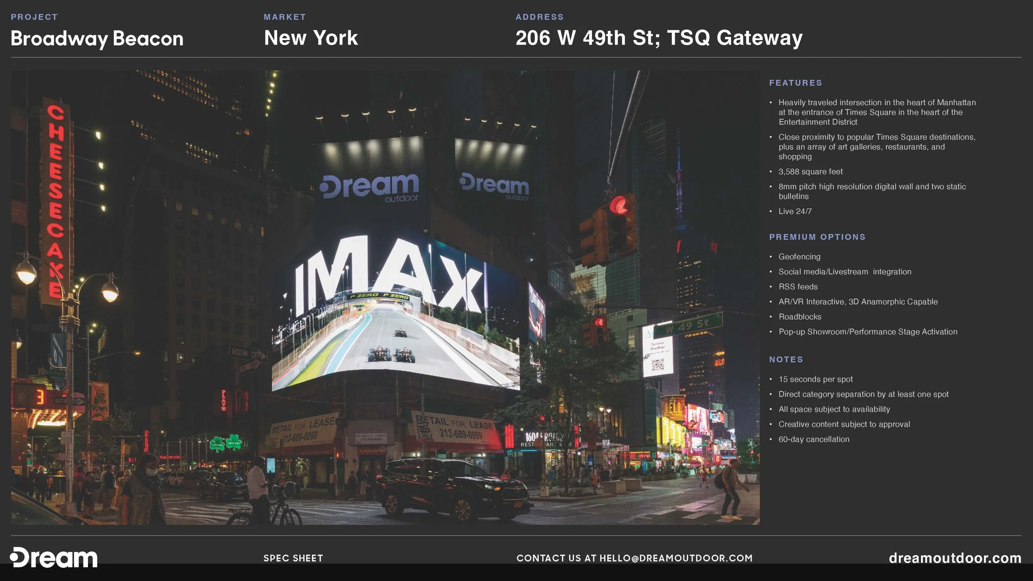Click the PREMIUM OPTIONS section heading
1033x581 pixels.
coord(817,237)
